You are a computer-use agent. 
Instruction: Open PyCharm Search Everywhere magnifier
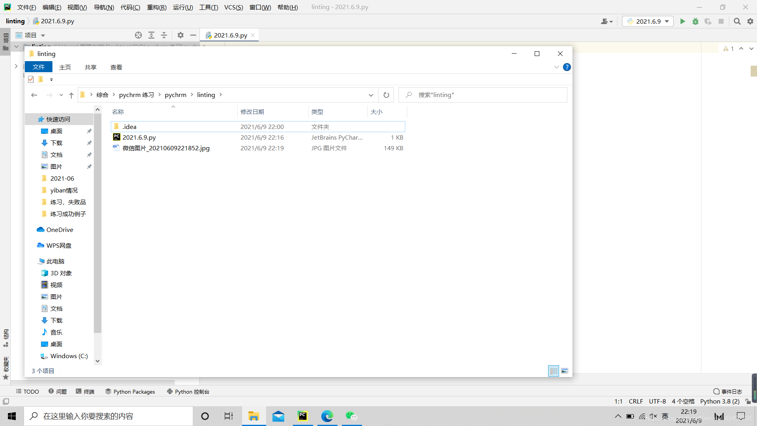(x=737, y=21)
